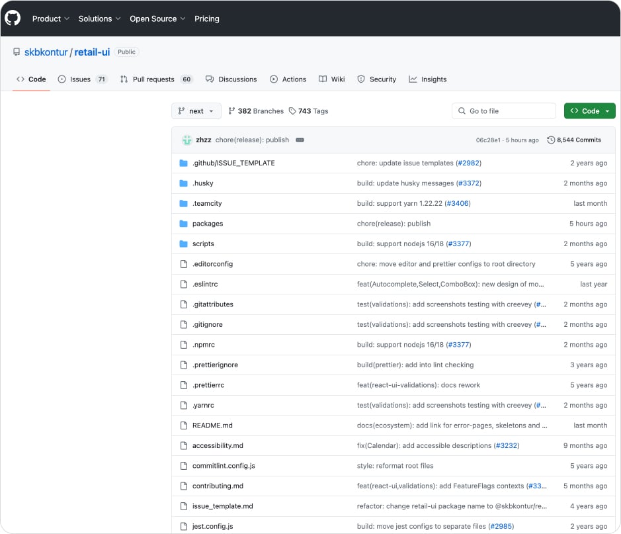Click the folder icon for .github/ISSUE_TEMPLATE
Screen dimensions: 621x534
183,163
